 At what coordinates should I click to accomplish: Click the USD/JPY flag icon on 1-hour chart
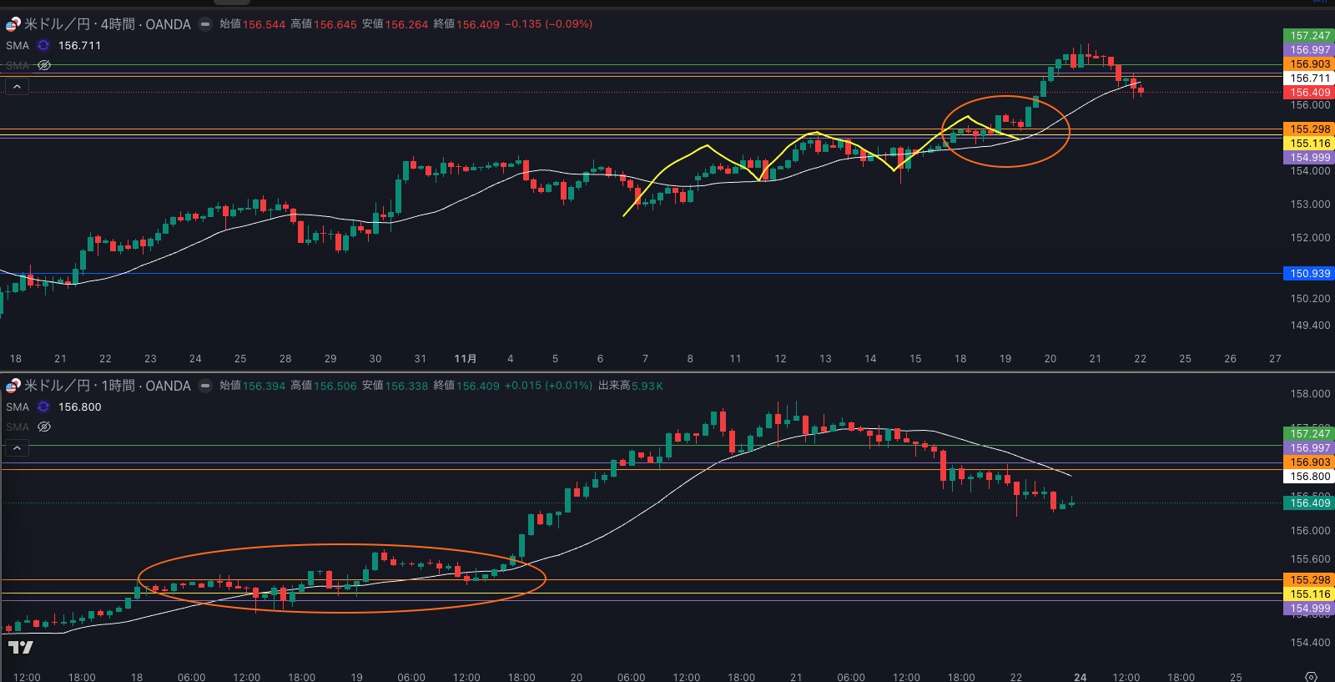point(13,386)
